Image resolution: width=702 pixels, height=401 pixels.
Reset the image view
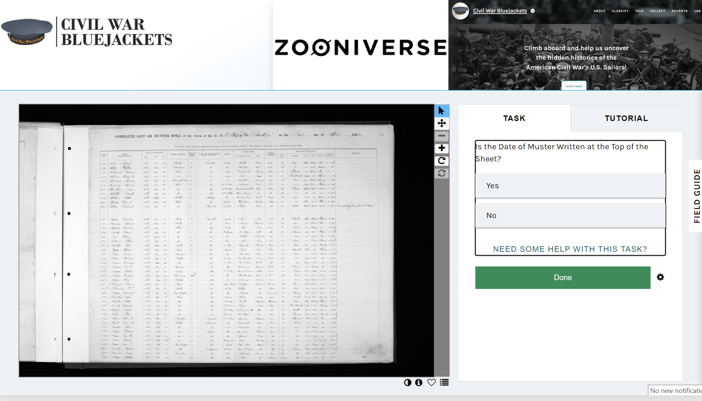click(x=441, y=173)
